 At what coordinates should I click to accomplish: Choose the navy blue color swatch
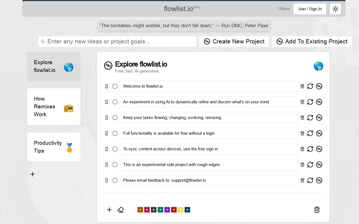point(187,210)
